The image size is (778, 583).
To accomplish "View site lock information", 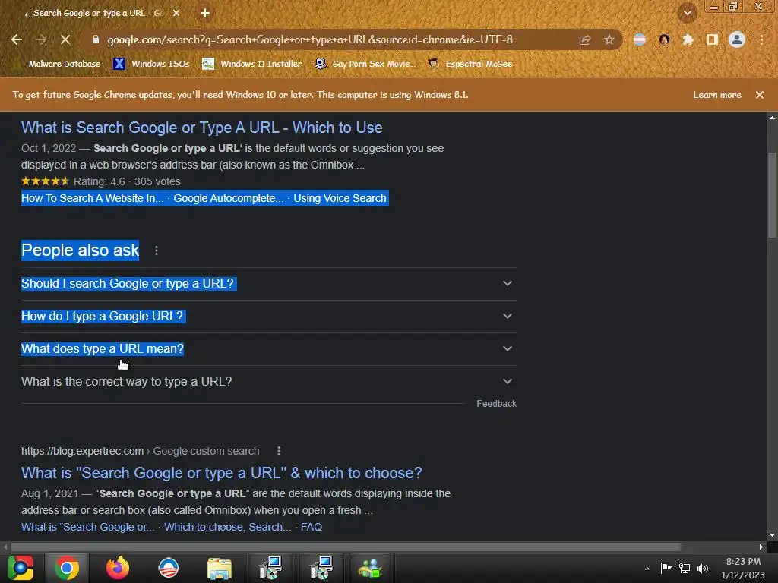I will tap(96, 39).
